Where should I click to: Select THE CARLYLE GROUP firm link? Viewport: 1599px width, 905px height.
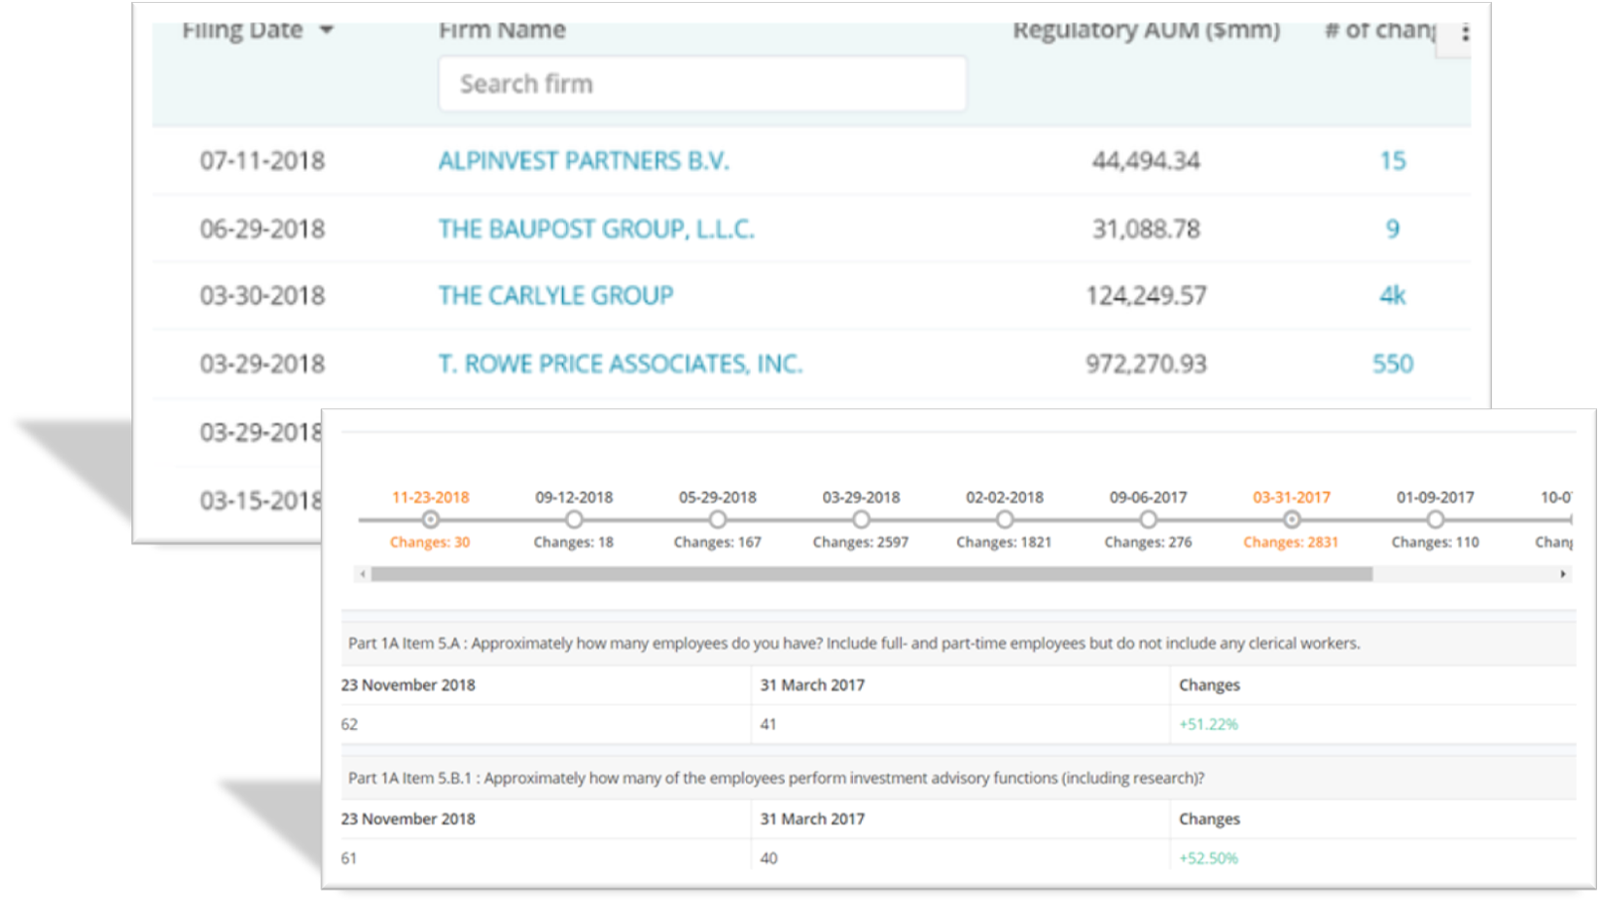point(555,296)
